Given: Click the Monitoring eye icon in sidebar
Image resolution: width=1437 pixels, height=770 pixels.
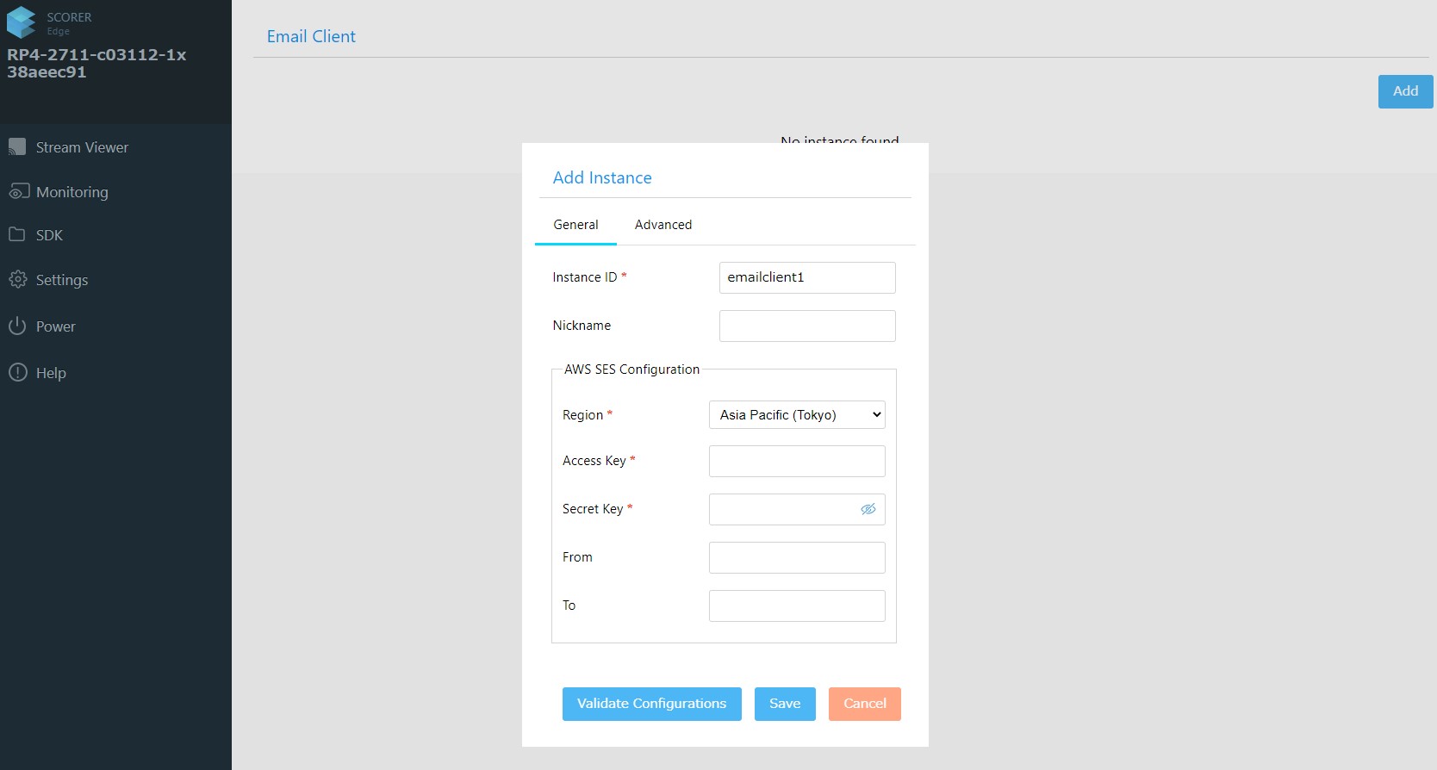Looking at the screenshot, I should (18, 191).
